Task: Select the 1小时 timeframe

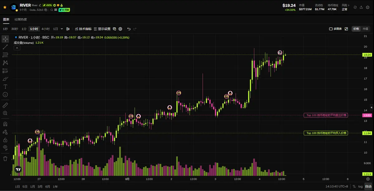Action: click(34, 29)
